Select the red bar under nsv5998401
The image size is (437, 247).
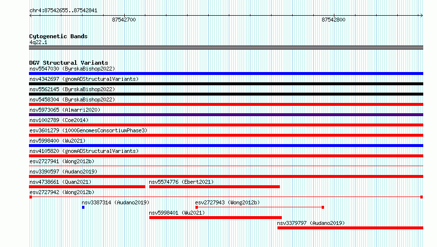(x=216, y=218)
